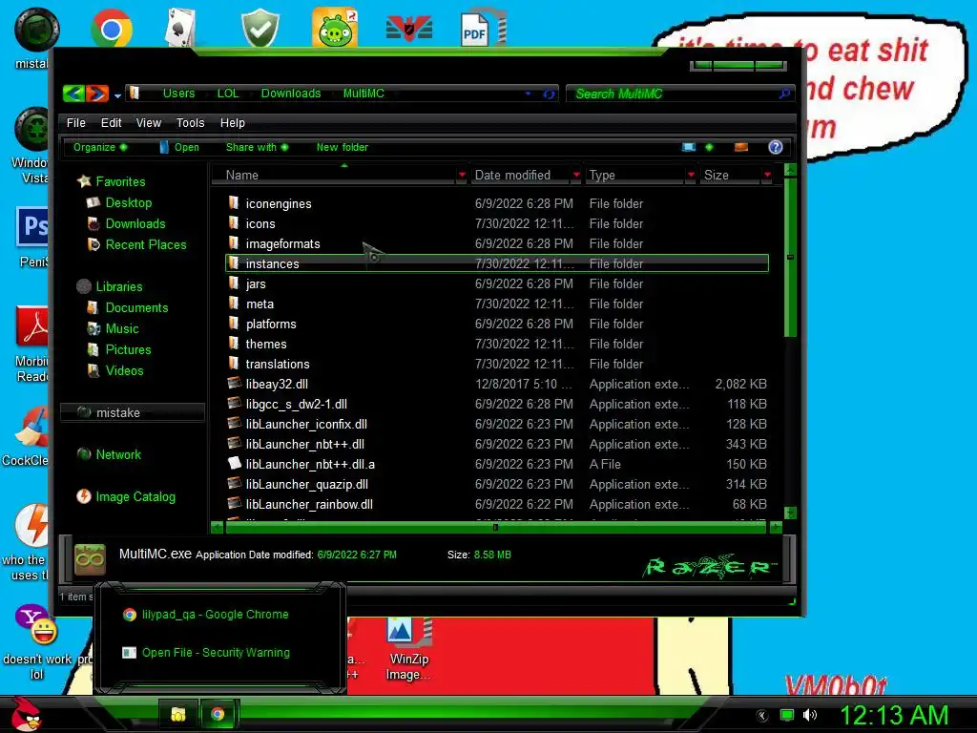Select the icons folder icon
This screenshot has height=733, width=977.
tap(234, 222)
